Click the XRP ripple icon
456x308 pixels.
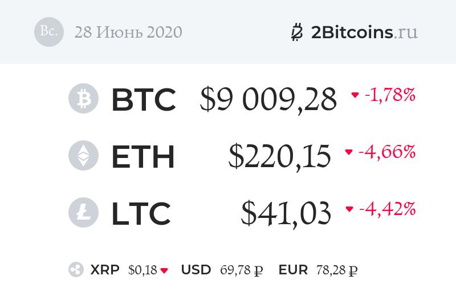pos(76,270)
